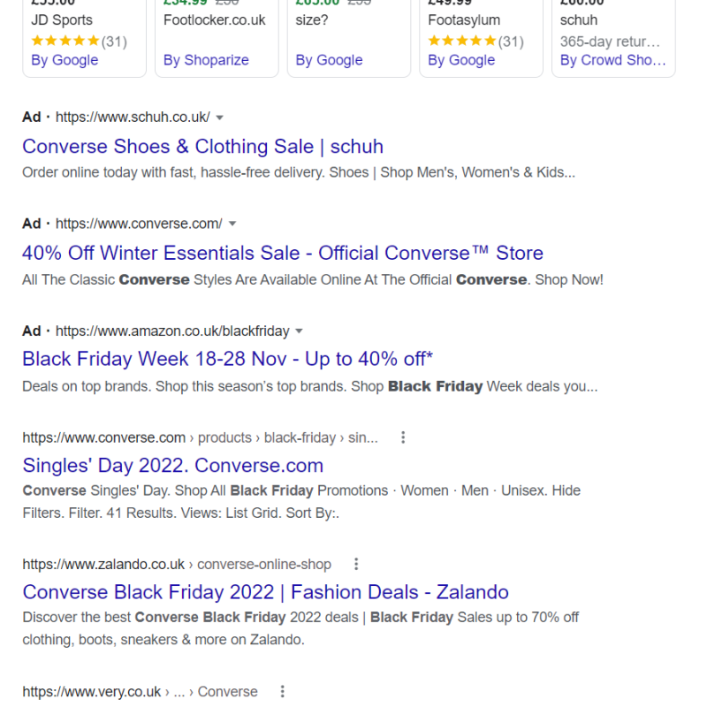Expand amazon.co.uk blackfriday ad arrow
The image size is (707, 707).
(299, 331)
